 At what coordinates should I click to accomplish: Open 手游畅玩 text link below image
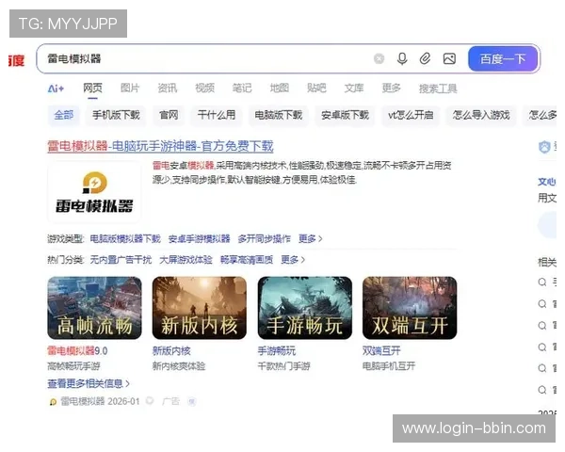(276, 350)
